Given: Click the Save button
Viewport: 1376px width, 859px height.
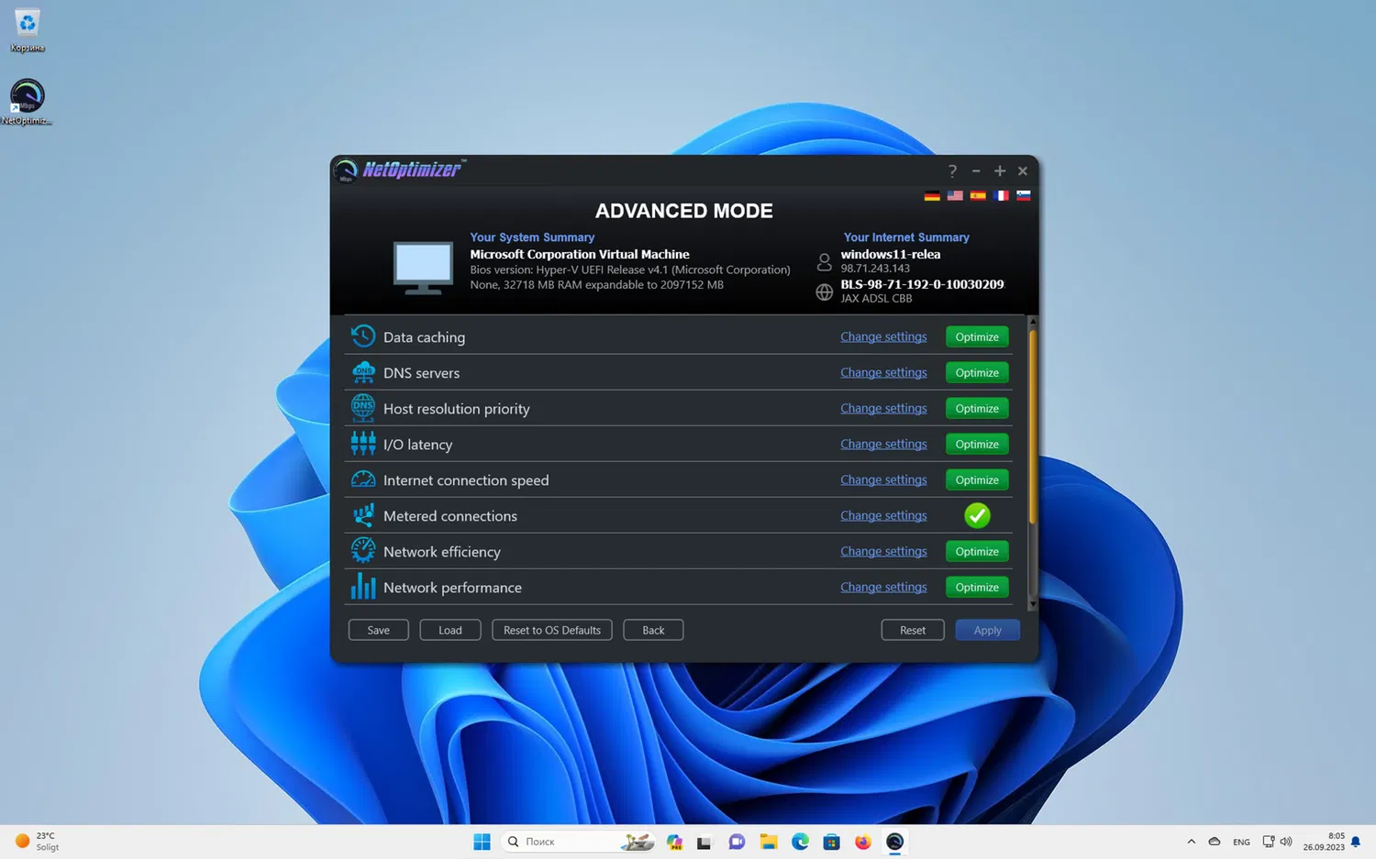Looking at the screenshot, I should pos(378,630).
